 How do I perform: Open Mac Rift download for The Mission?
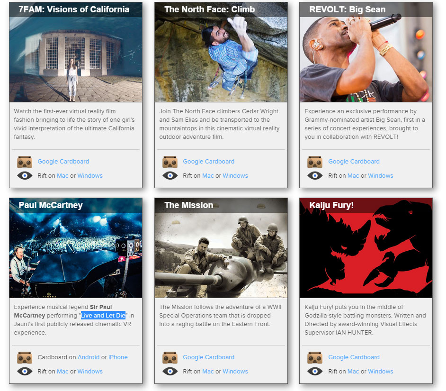pos(208,372)
